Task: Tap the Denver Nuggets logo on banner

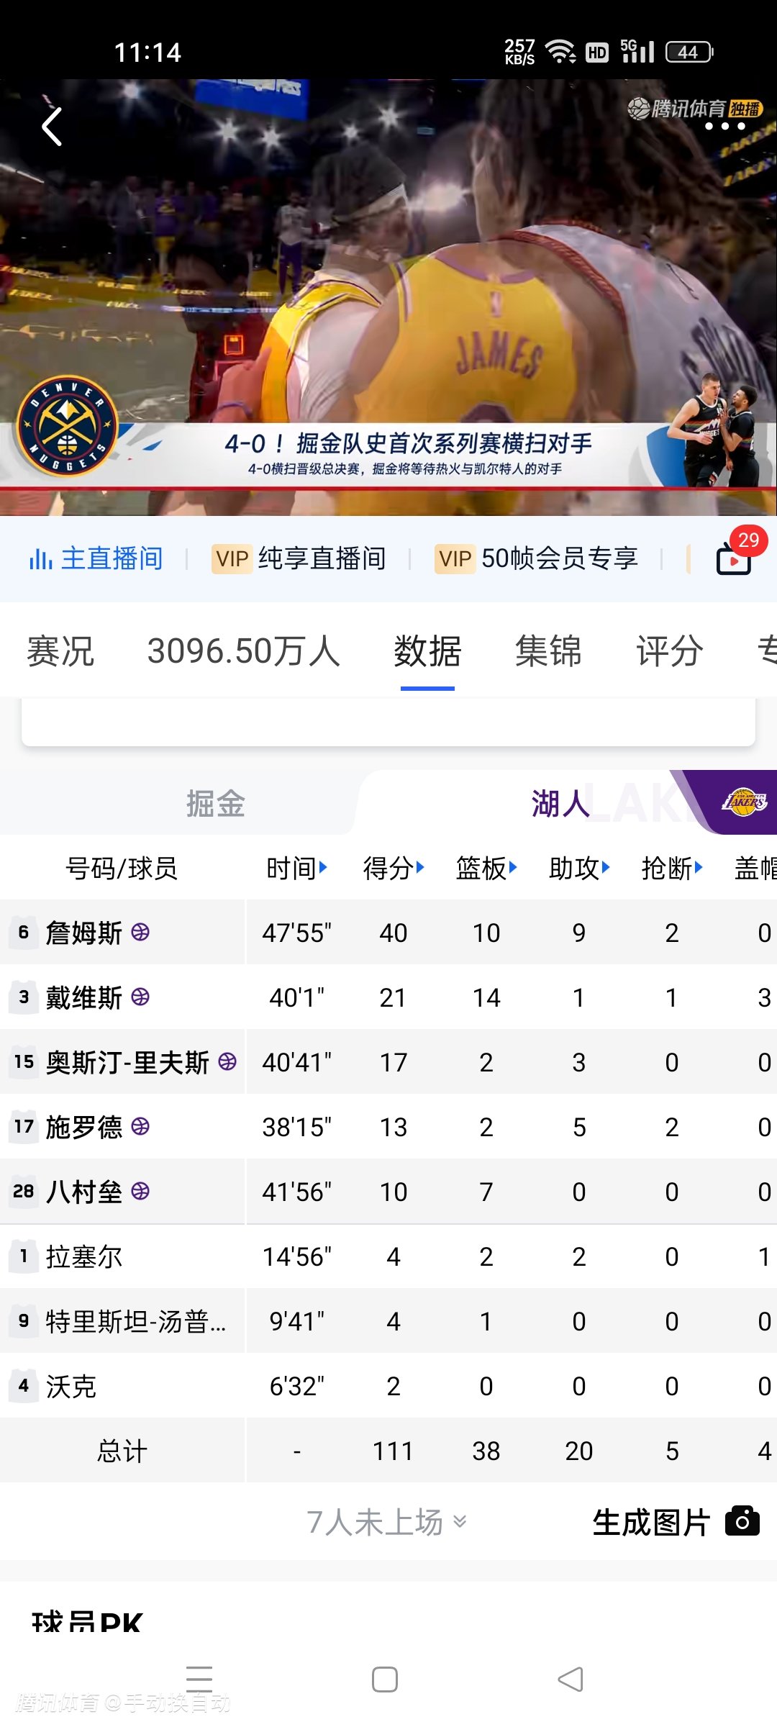Action: pos(67,427)
